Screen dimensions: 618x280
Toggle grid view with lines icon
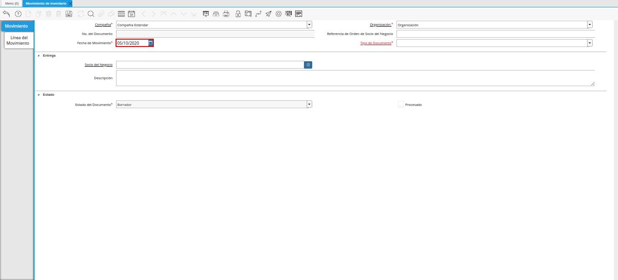pos(121,14)
